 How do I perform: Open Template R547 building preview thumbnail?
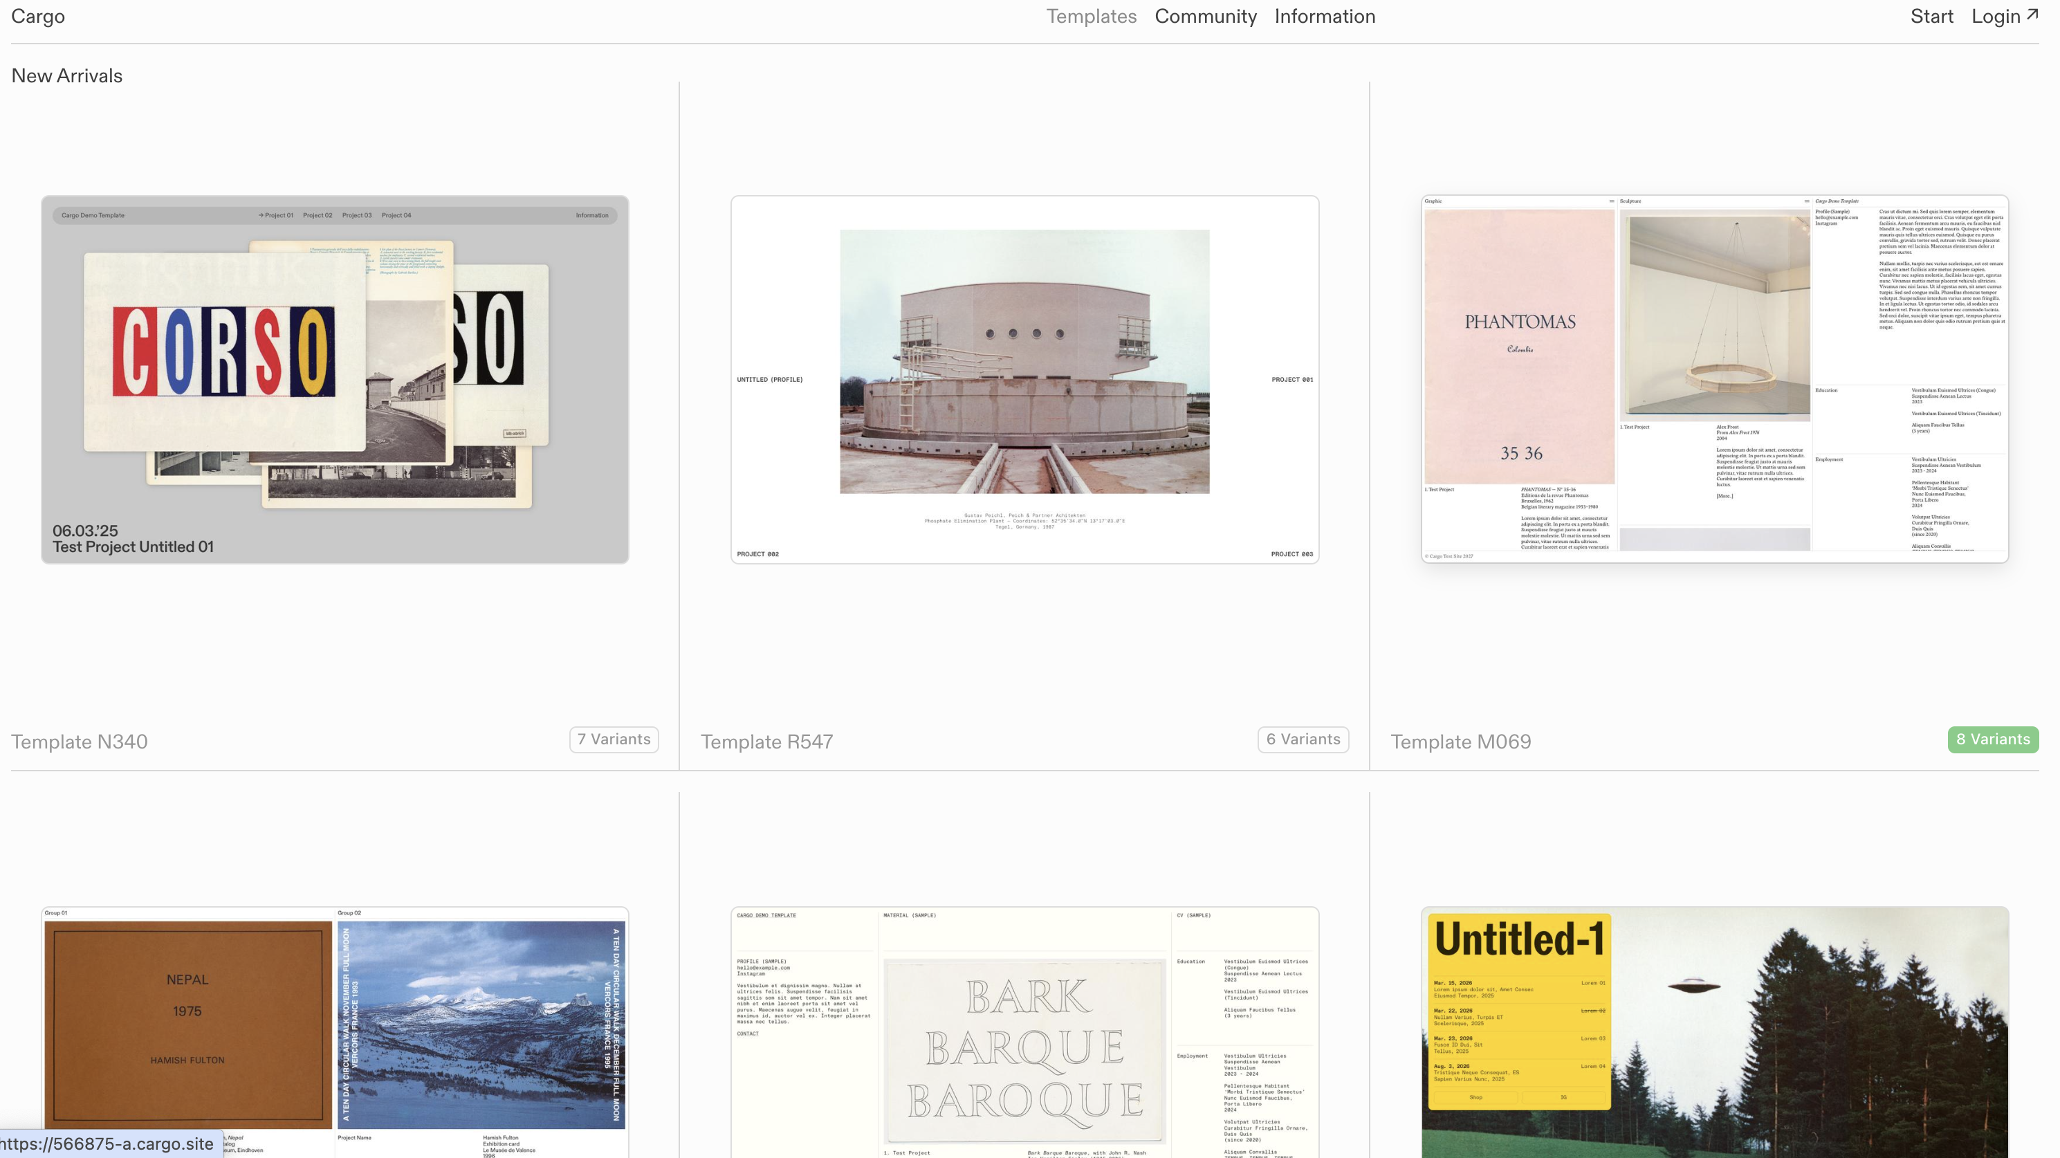click(x=1024, y=379)
